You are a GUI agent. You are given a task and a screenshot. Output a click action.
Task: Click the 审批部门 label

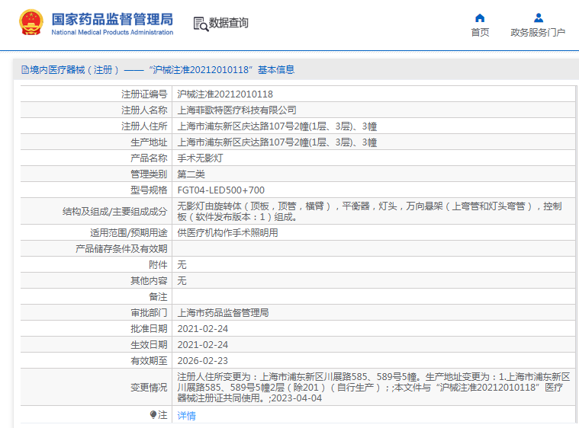click(149, 312)
